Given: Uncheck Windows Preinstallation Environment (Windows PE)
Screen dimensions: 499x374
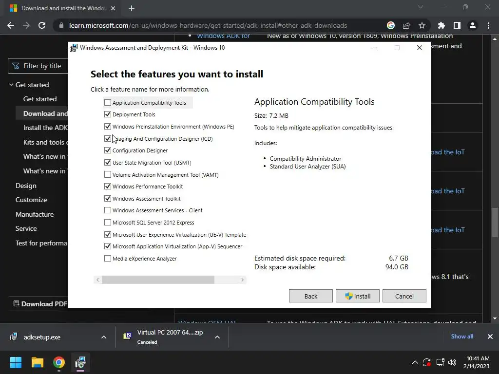Looking at the screenshot, I should pyautogui.click(x=108, y=126).
